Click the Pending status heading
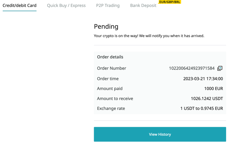The height and width of the screenshot is (147, 244). tap(106, 26)
